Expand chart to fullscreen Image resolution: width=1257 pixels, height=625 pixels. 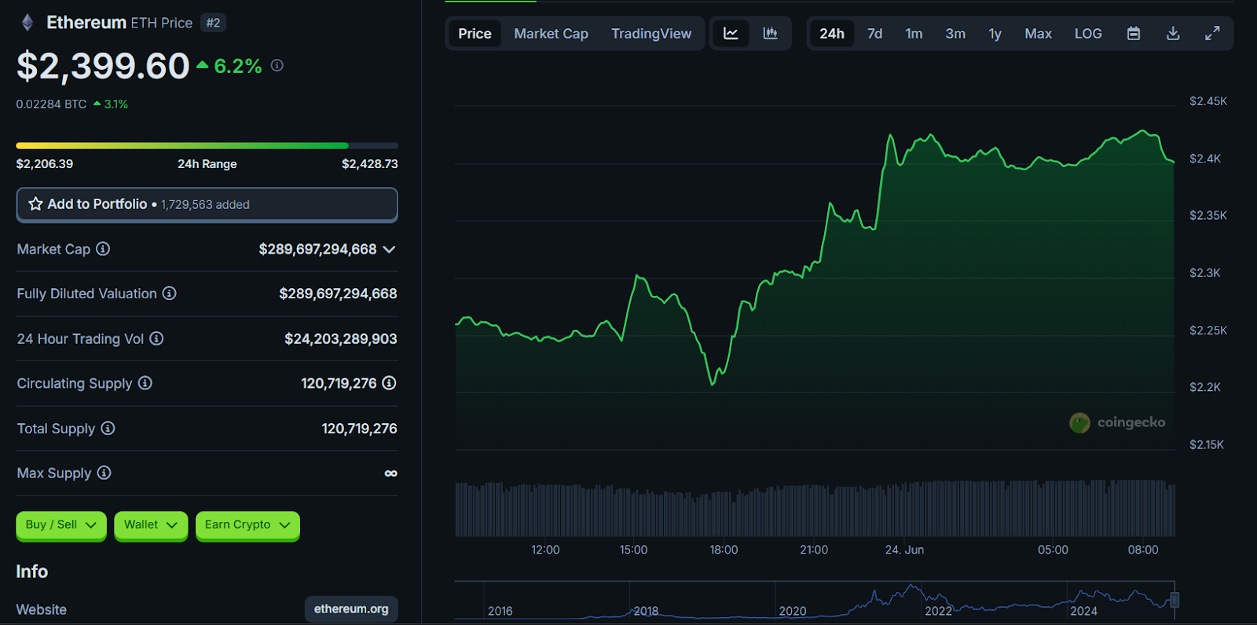tap(1212, 34)
